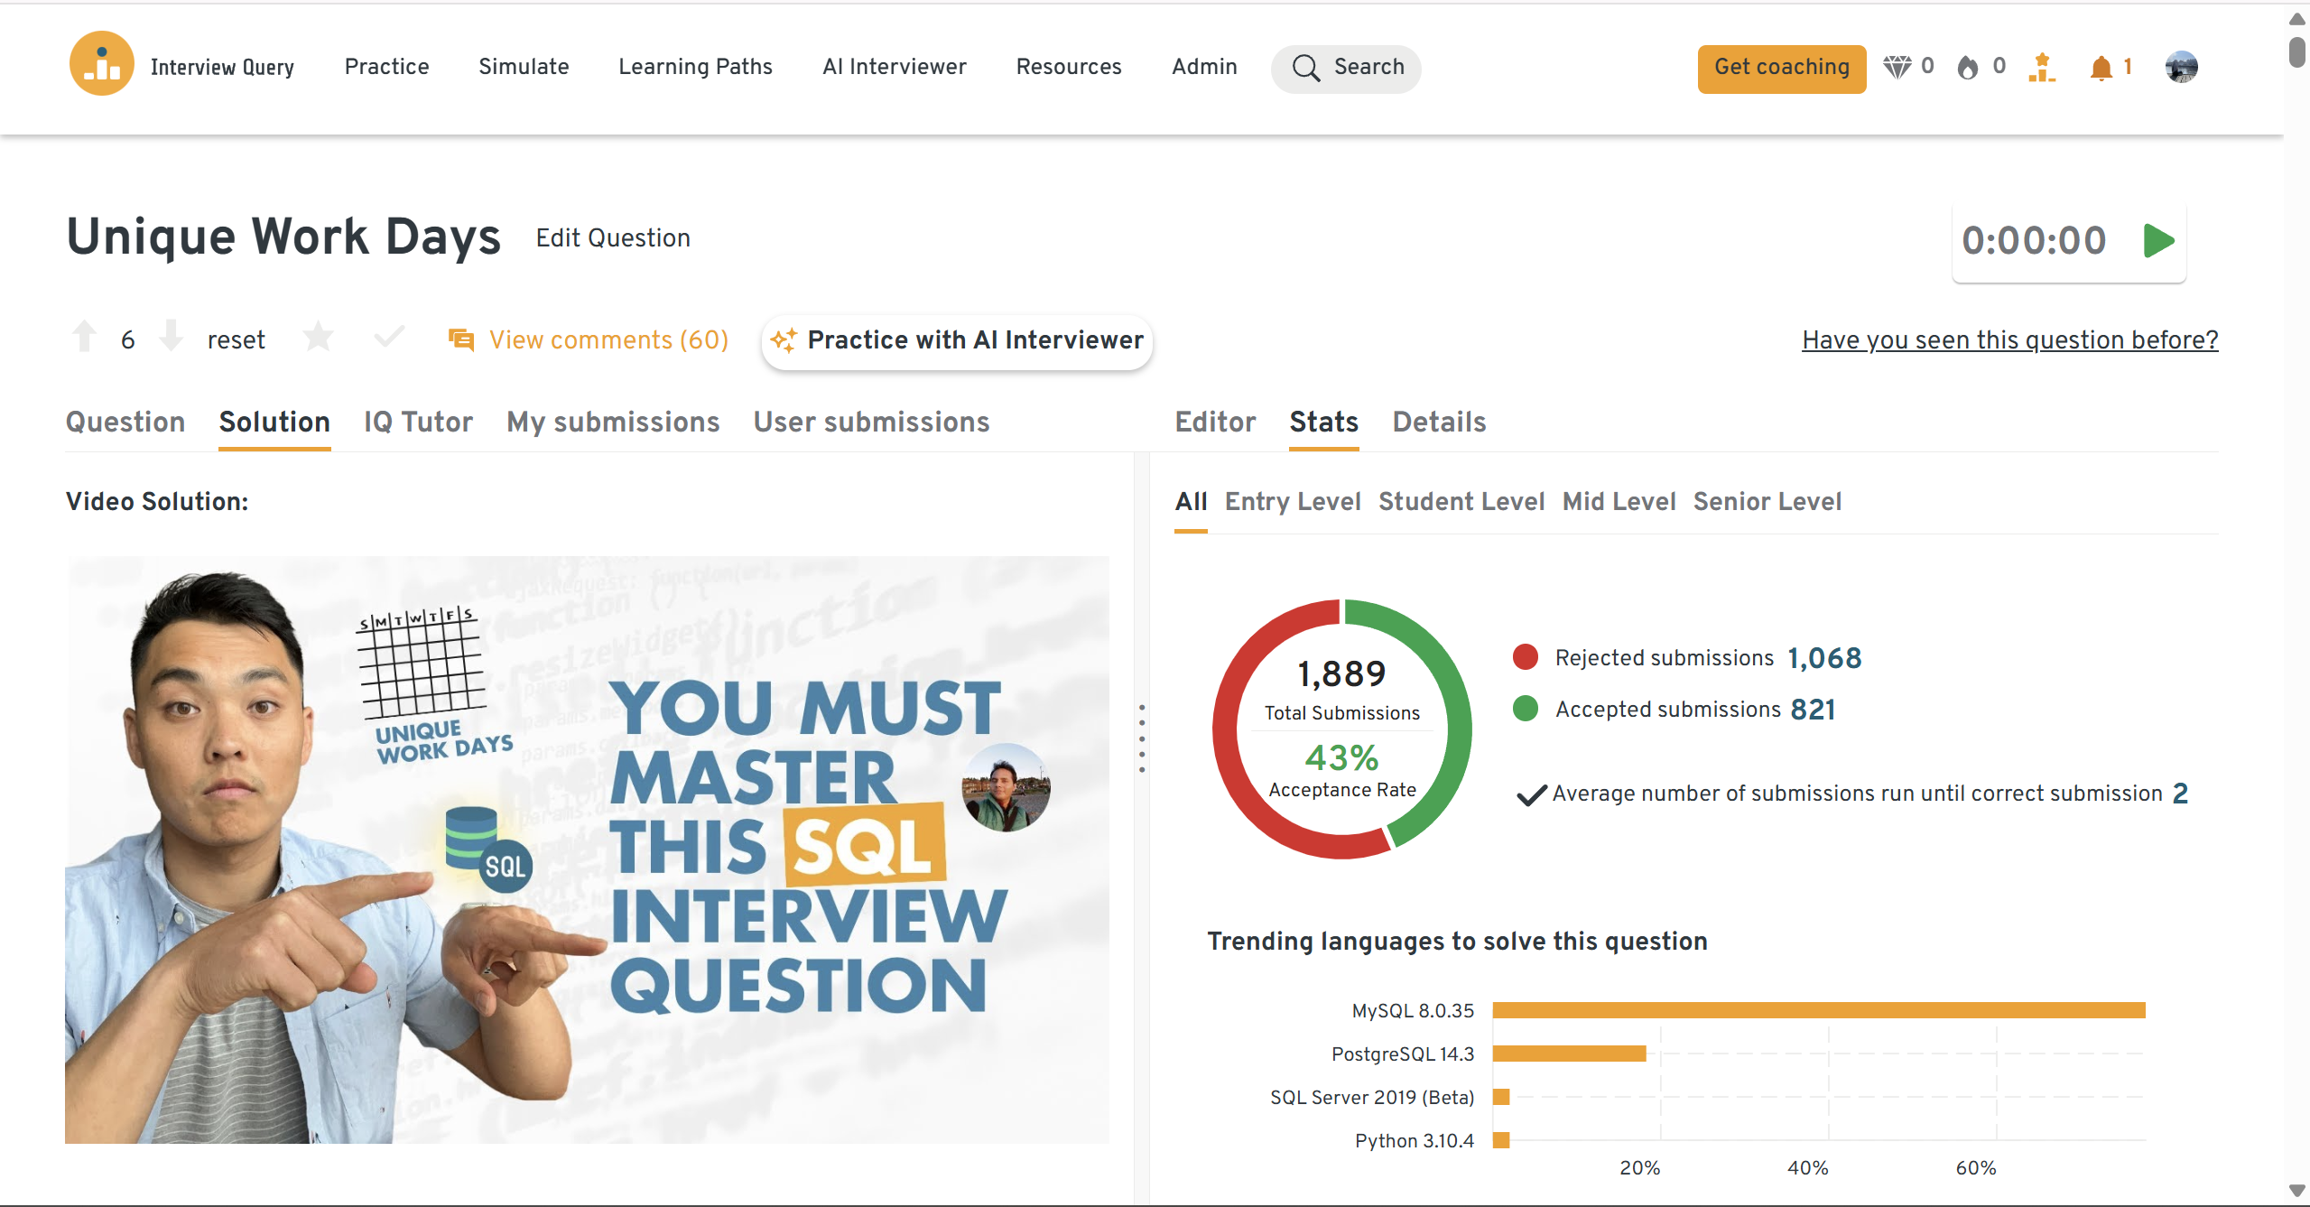The width and height of the screenshot is (2310, 1207).
Task: Downvote the question with down arrow
Action: tap(171, 338)
